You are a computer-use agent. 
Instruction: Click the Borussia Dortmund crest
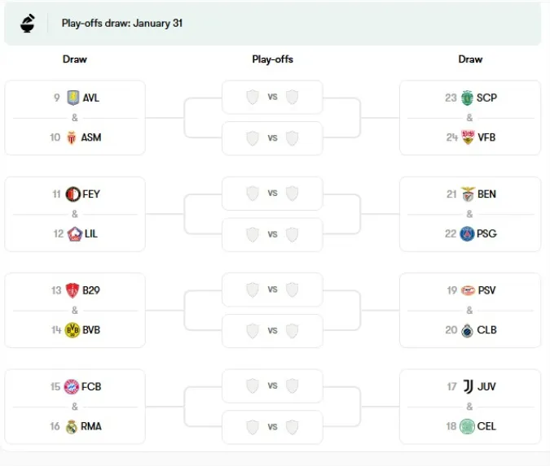pyautogui.click(x=72, y=330)
